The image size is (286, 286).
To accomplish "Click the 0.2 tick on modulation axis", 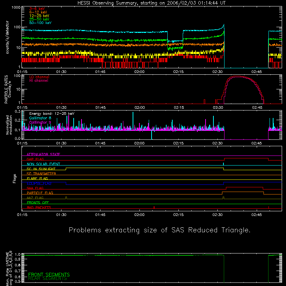I will 18,120.
